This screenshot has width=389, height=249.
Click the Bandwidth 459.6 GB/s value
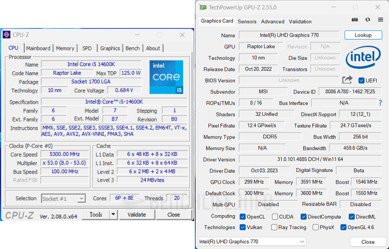(x=356, y=148)
